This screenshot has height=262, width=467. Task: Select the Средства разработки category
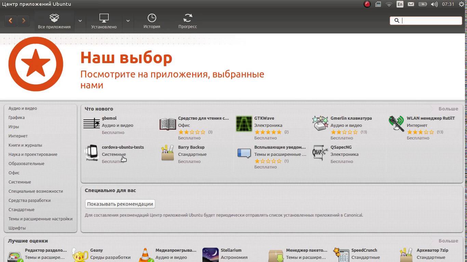coord(29,201)
